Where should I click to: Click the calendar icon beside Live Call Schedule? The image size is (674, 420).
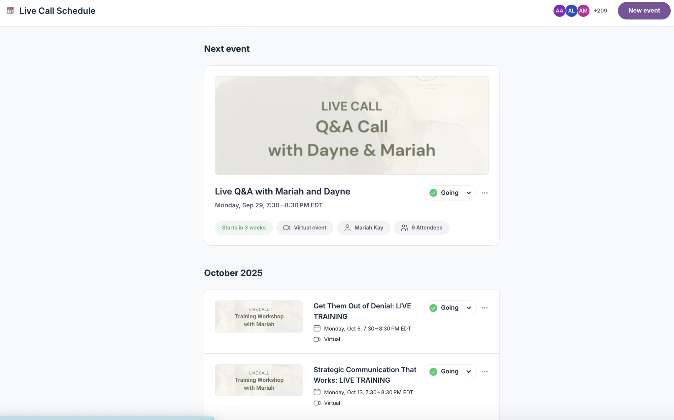point(11,11)
